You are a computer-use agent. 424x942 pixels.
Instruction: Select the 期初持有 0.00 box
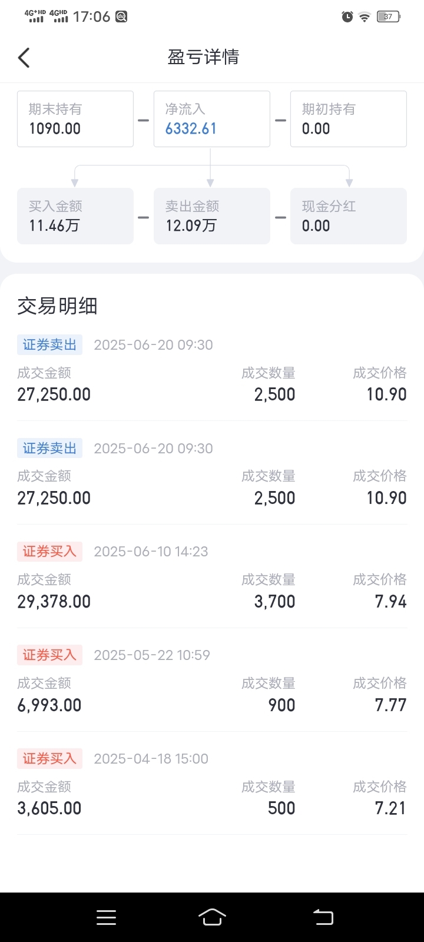(349, 119)
